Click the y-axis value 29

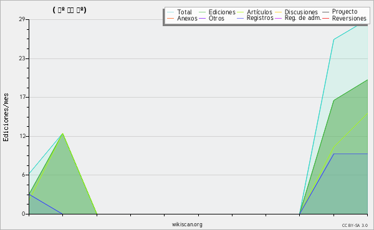click(22, 19)
